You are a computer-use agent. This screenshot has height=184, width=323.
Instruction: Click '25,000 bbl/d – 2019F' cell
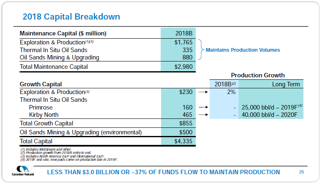point(272,107)
